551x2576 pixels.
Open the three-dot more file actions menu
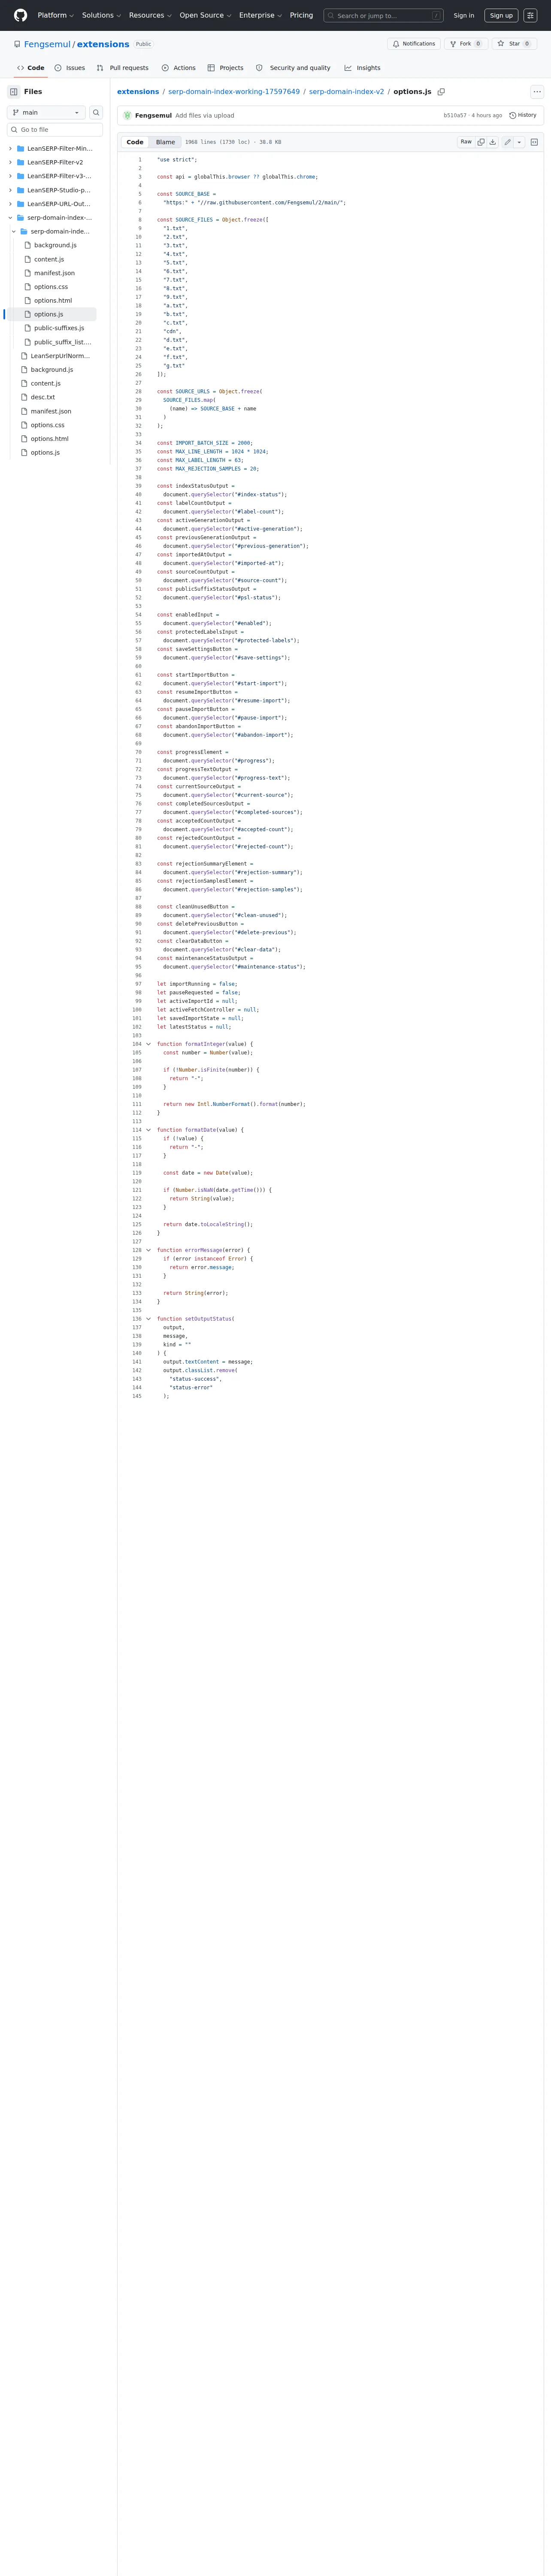(537, 91)
